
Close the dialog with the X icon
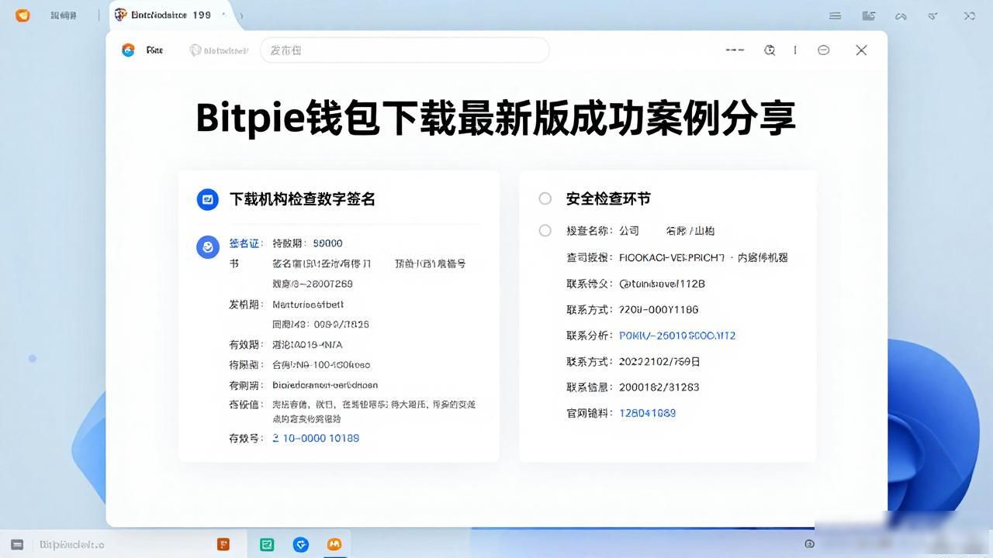point(861,50)
